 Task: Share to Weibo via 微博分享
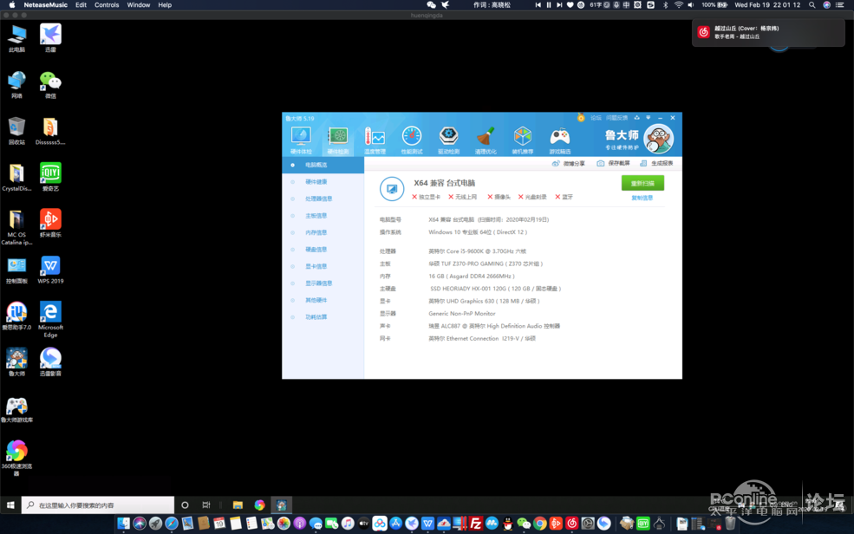pos(569,163)
